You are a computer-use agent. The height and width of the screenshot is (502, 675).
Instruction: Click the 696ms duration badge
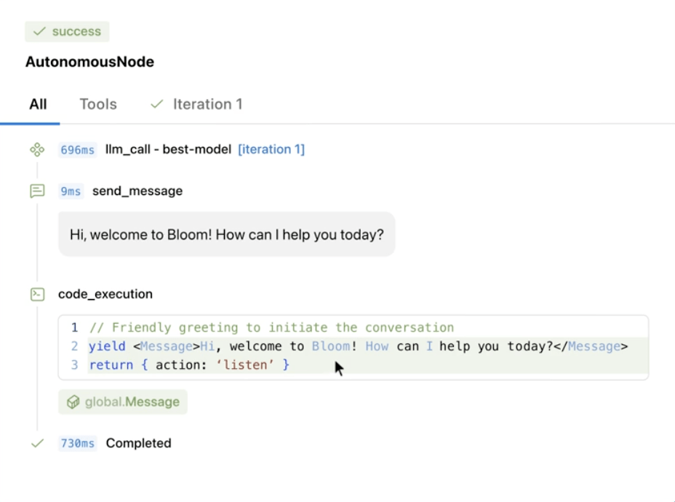click(78, 150)
